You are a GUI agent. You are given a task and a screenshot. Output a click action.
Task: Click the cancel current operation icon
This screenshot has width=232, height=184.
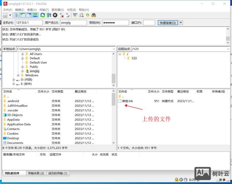(55, 15)
